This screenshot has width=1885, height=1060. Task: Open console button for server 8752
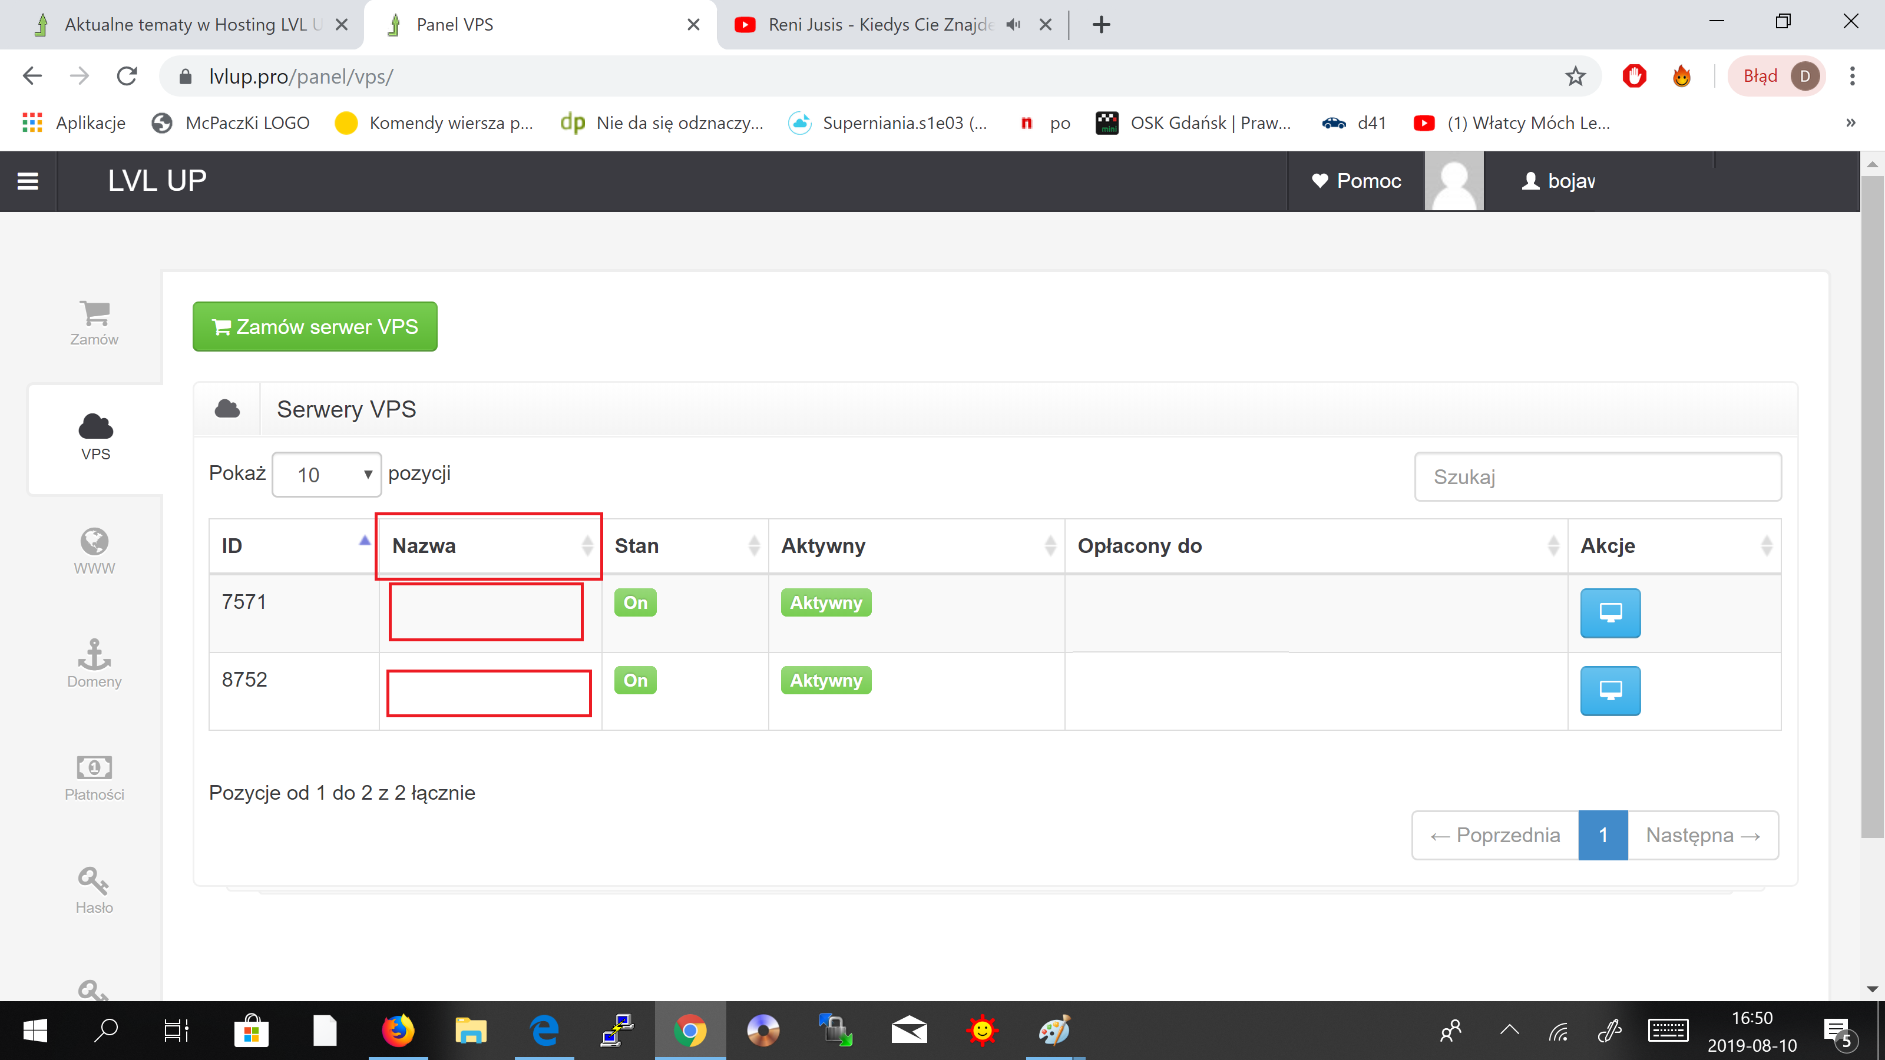(x=1610, y=690)
